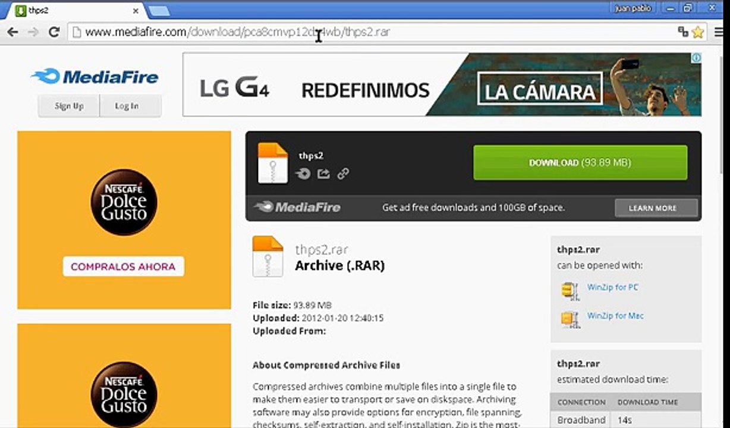Click the 'estimated download time:' text
Viewport: 730px width, 428px height.
click(612, 379)
